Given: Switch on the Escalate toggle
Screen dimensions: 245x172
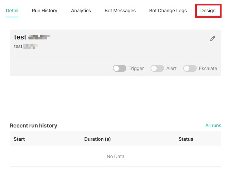Looking at the screenshot, I should pyautogui.click(x=190, y=68).
